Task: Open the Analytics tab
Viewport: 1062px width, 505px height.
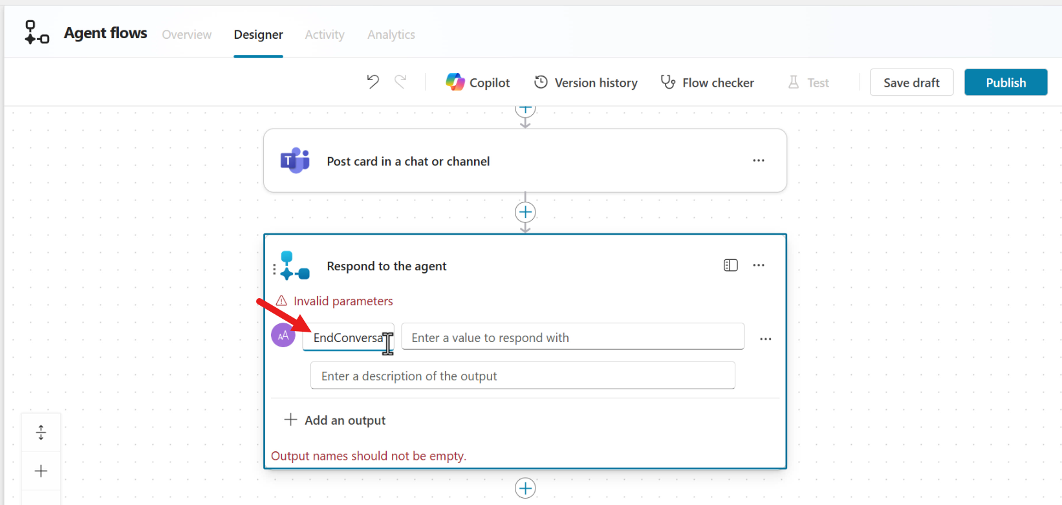Action: 391,35
